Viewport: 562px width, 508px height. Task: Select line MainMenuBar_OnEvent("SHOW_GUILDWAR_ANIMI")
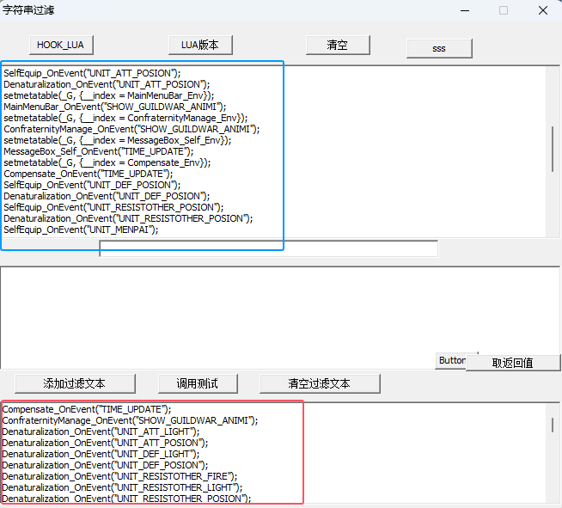coord(115,107)
